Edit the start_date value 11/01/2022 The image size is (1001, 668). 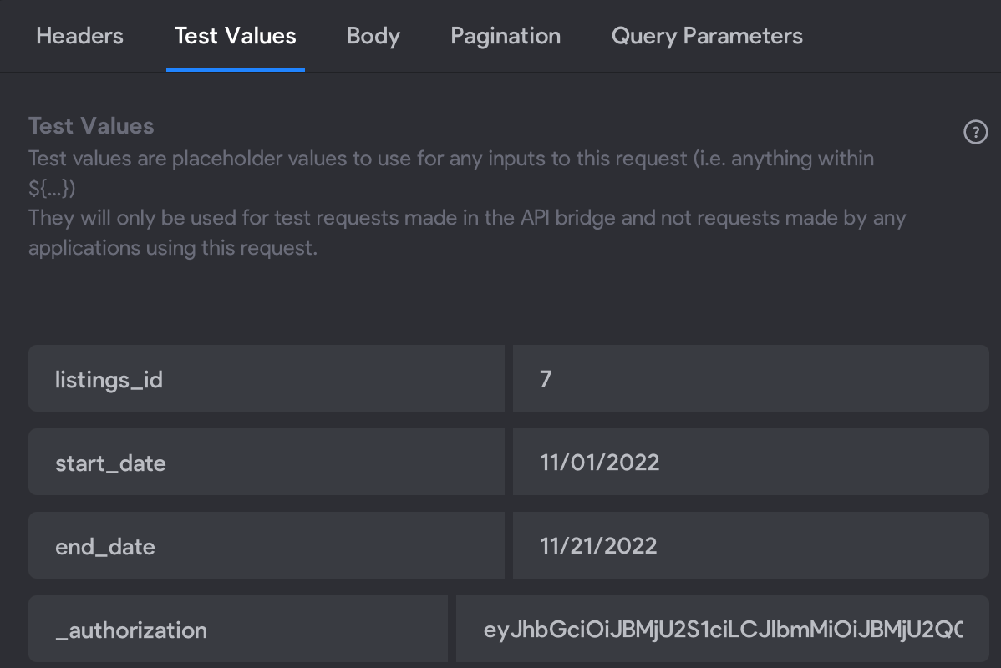(750, 462)
